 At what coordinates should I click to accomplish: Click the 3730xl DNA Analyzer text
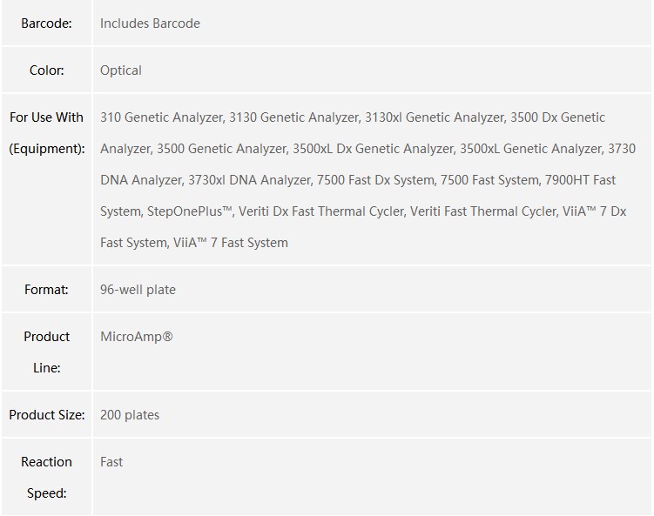(248, 180)
